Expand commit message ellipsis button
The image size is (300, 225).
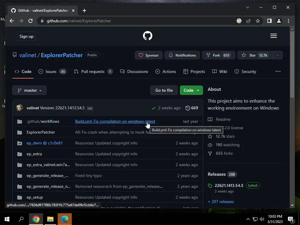tap(90, 108)
